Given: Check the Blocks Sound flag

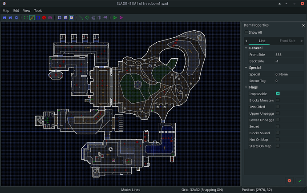Looking at the screenshot, I should pyautogui.click(x=278, y=133).
